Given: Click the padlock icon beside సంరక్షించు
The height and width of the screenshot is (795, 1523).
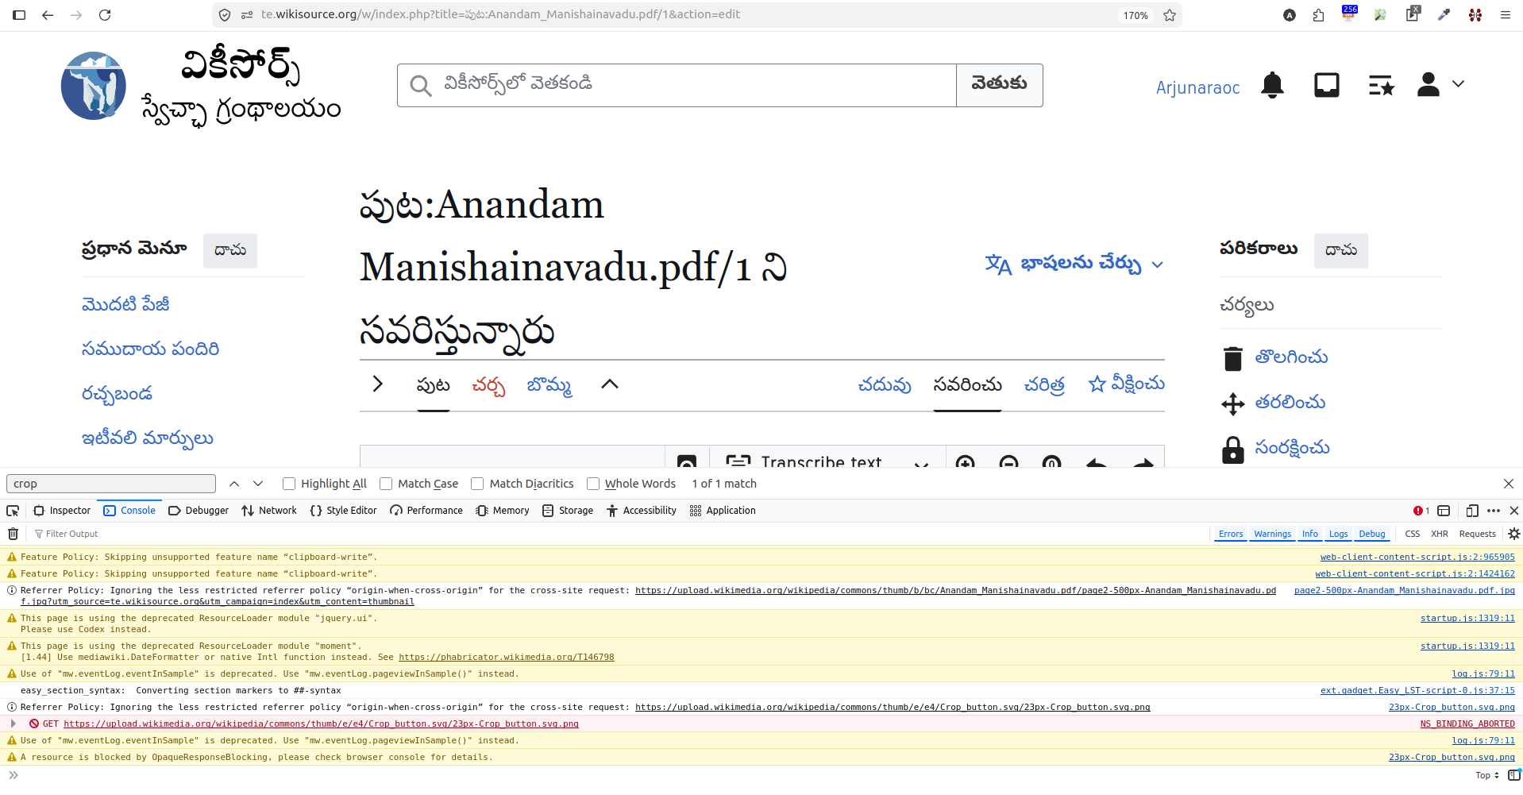Looking at the screenshot, I should (1233, 450).
